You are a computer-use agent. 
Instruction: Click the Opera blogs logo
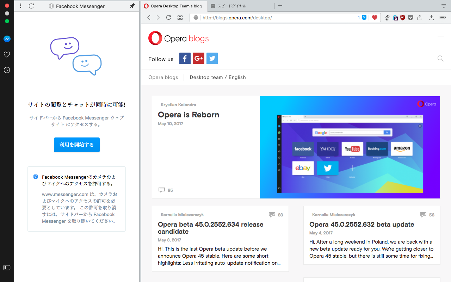(179, 38)
